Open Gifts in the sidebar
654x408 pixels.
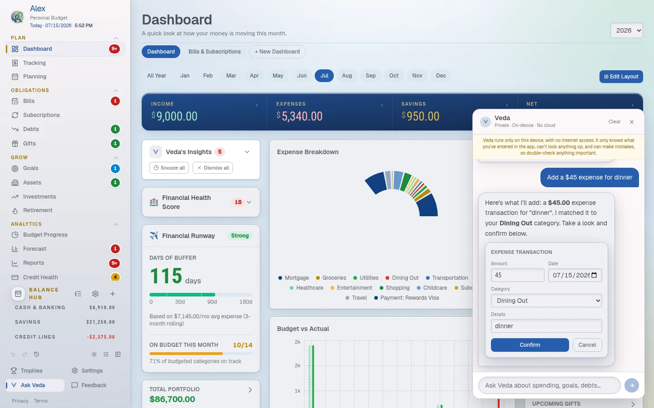[65, 144]
